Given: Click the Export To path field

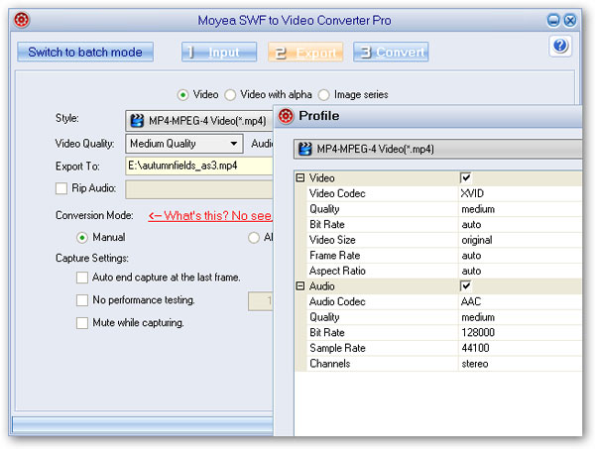Looking at the screenshot, I should 199,166.
